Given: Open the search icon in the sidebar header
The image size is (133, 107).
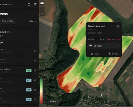Looking at the screenshot, I should [29, 4].
